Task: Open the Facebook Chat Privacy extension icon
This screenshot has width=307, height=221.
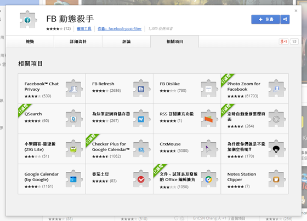Action: click(74, 89)
